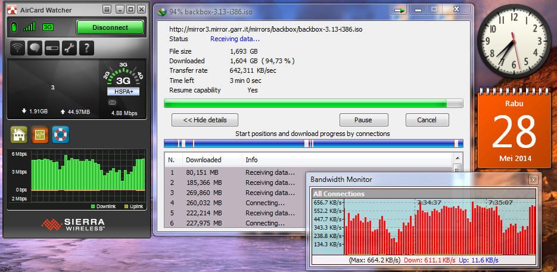The height and width of the screenshot is (272, 557).
Task: Select connection row 2 with 185,366 MB
Action: pos(235,183)
